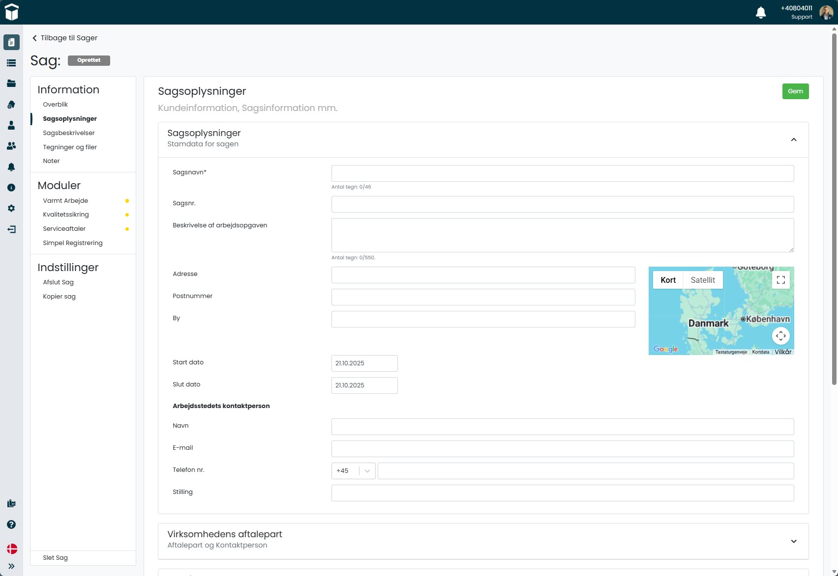Click the folder icon in left sidebar

pos(11,83)
